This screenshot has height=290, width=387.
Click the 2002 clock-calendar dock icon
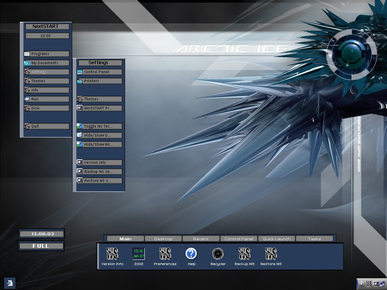pos(139,254)
